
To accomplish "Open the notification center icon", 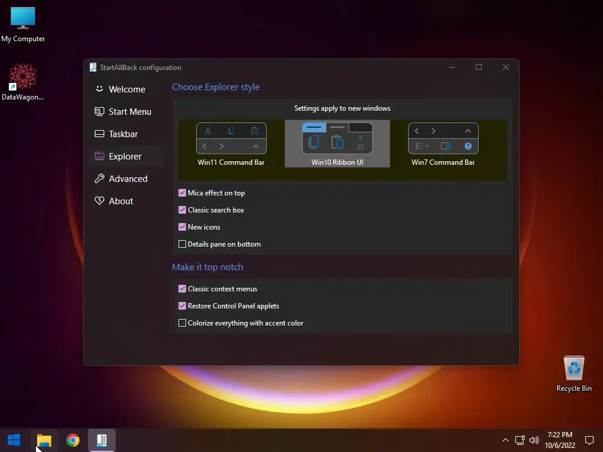I will coord(589,440).
